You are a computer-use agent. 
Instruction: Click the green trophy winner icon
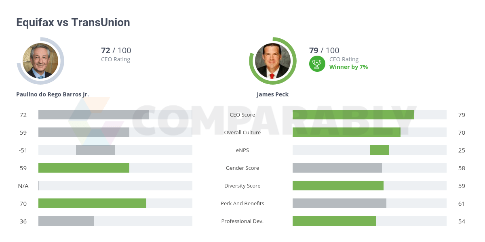click(x=317, y=64)
